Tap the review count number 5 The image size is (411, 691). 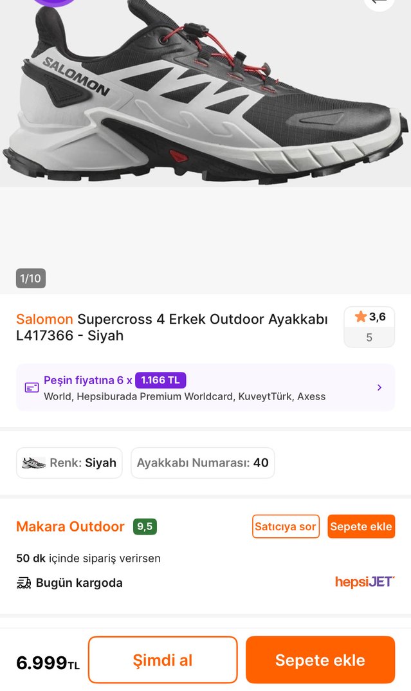click(369, 337)
